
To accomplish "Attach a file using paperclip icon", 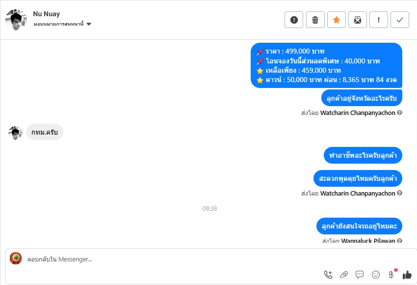I will coord(344,275).
